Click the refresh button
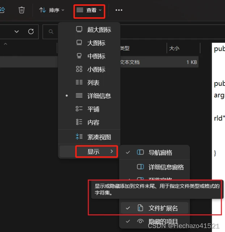Image resolution: width=225 pixels, height=232 pixels. point(31,31)
